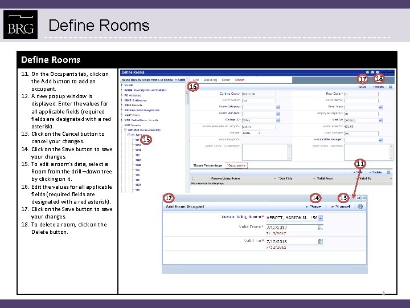The image size is (410, 308).
Task: Open the College ID lookup button
Action: click(x=278, y=120)
